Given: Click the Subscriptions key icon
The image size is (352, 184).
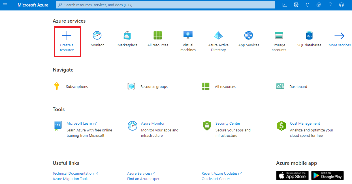Looking at the screenshot, I should [57, 86].
